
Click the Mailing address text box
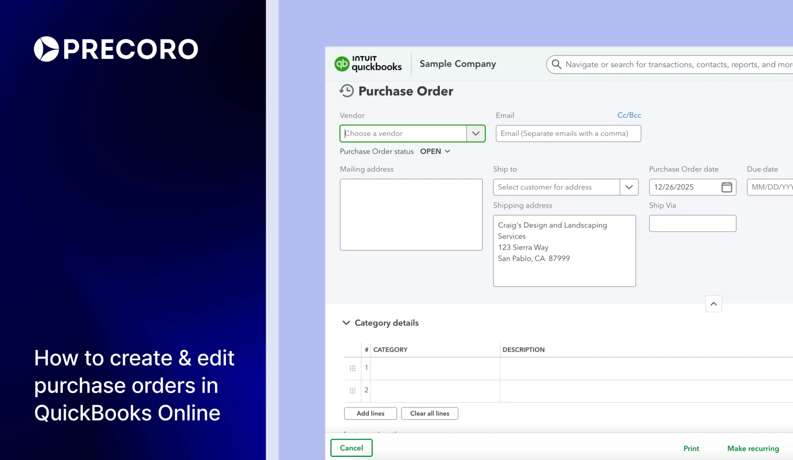[411, 215]
